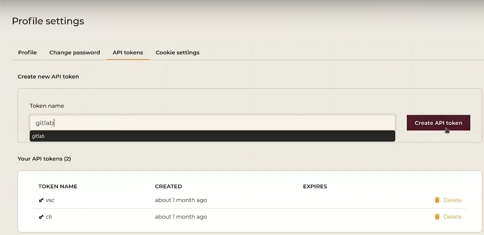This screenshot has width=484, height=235.
Task: Click the Token name field label
Action: (47, 106)
